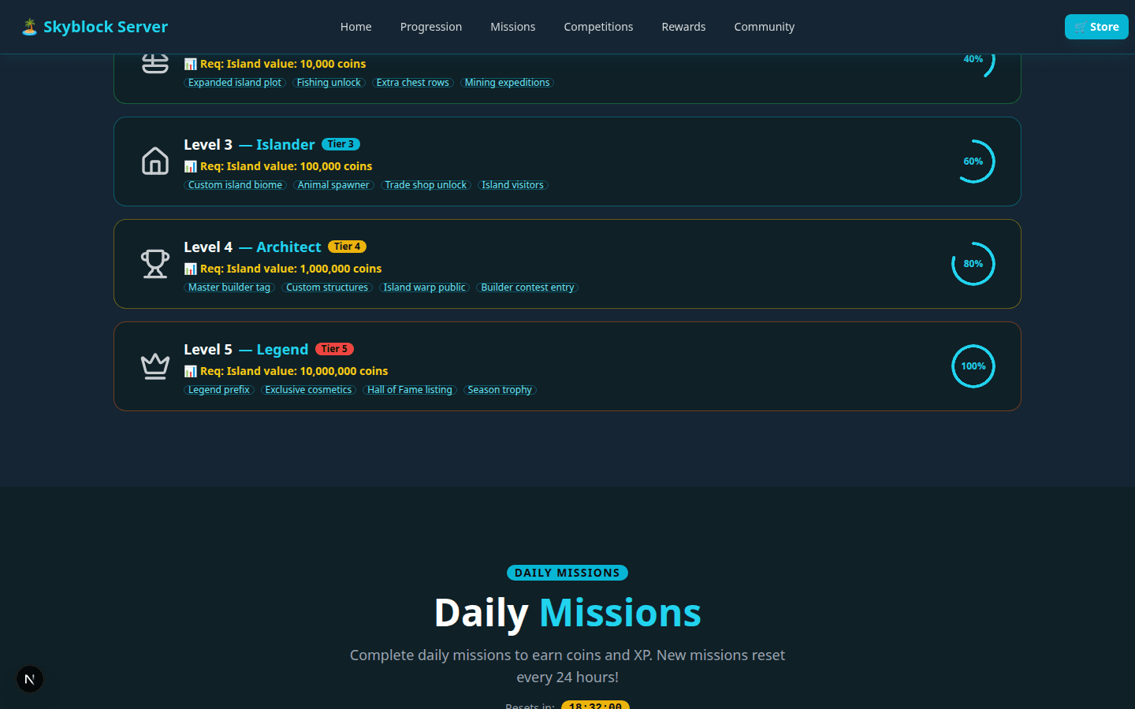Click the house icon on Level 3 card

point(155,161)
